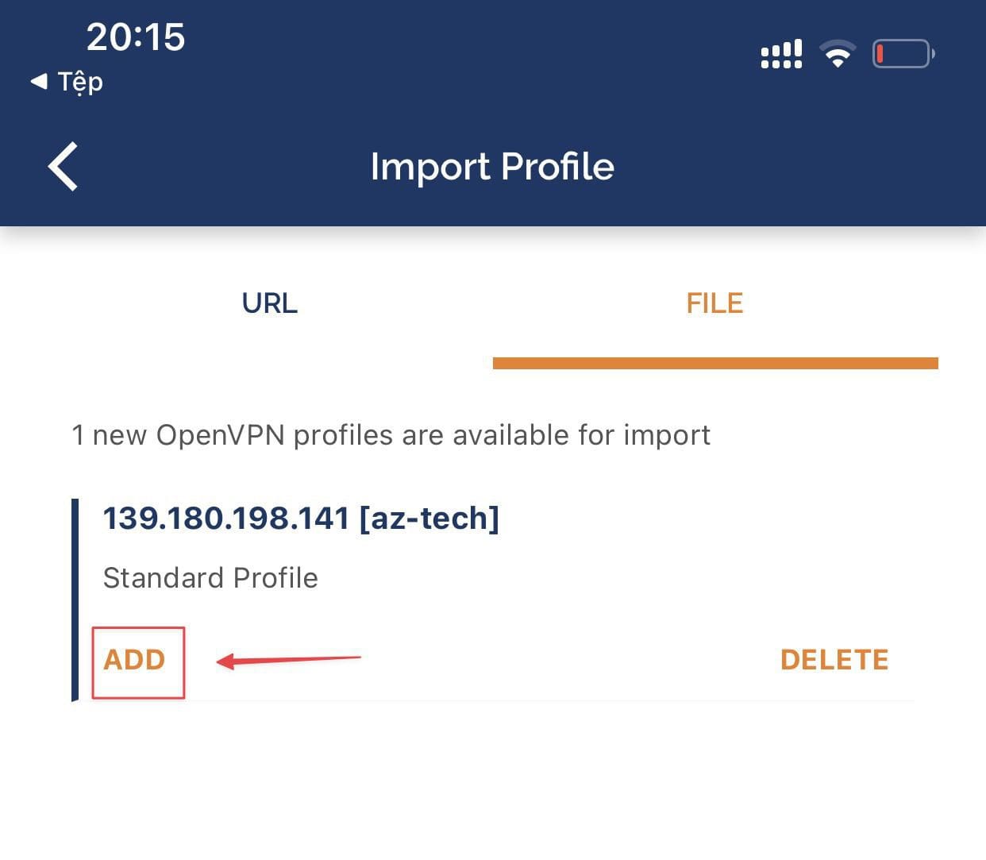
Task: Tap the cellular signal strength icon
Action: pos(780,52)
